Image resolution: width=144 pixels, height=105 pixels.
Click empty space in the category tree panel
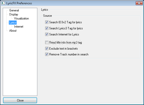pos(20,65)
